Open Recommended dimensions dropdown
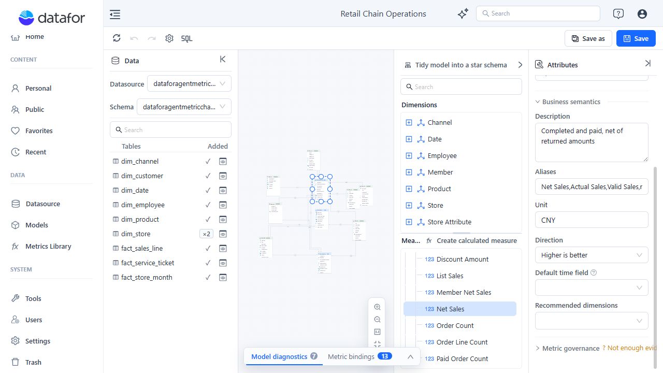This screenshot has width=663, height=373. pos(592,320)
